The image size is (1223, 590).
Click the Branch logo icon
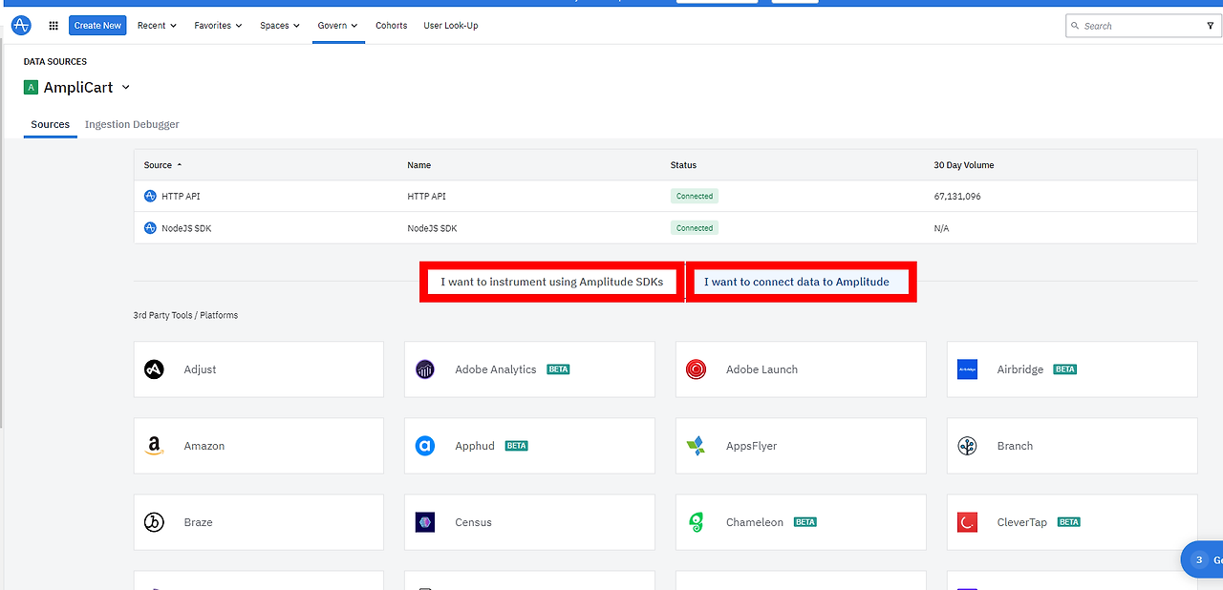[968, 446]
